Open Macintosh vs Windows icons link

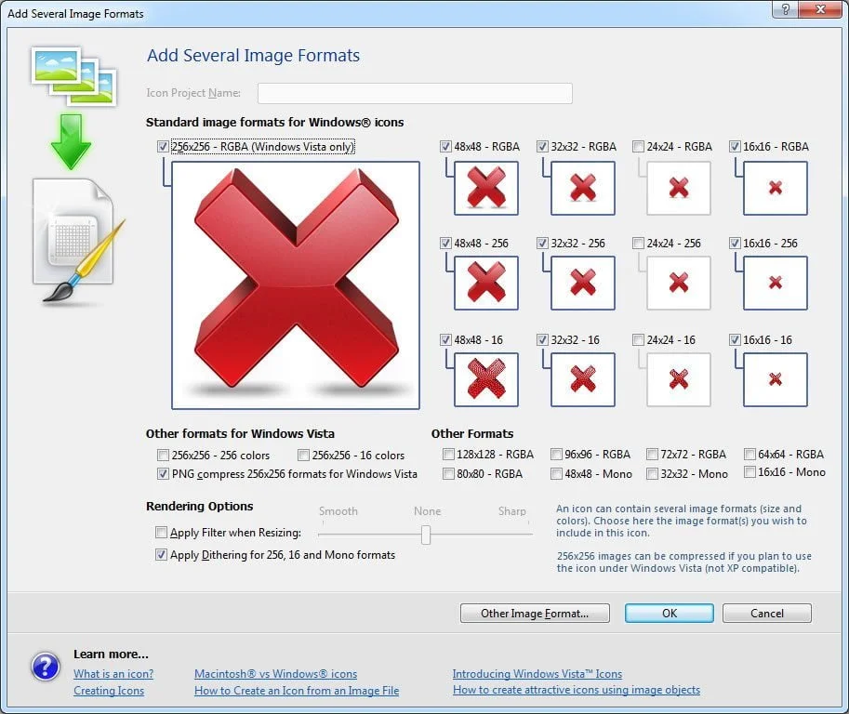275,674
